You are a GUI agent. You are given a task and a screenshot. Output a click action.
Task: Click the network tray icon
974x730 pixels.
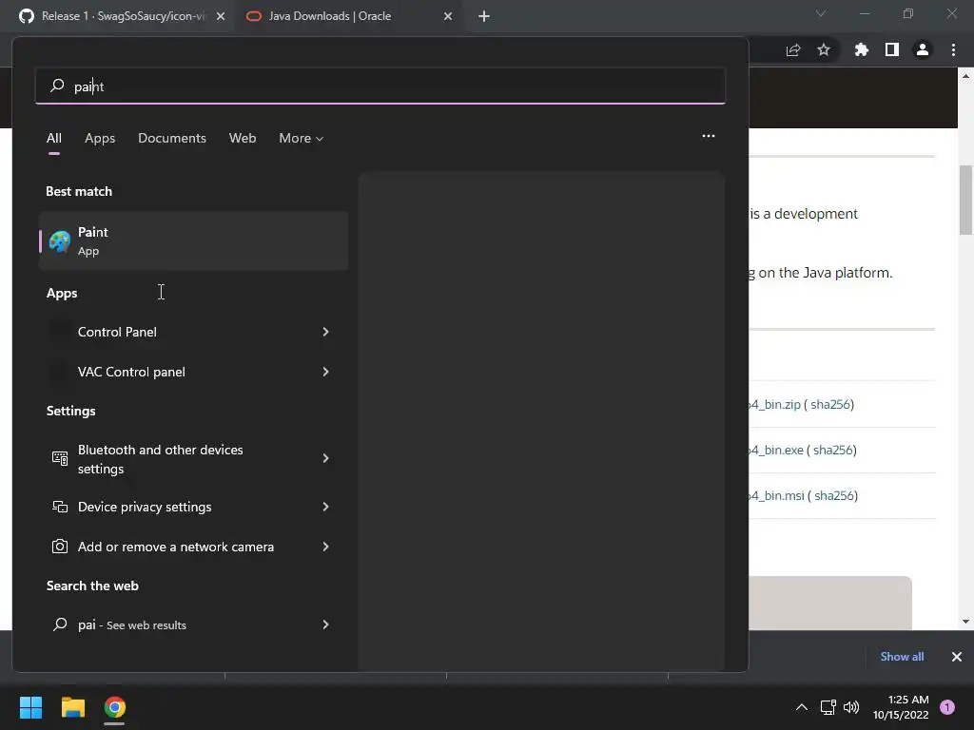(x=828, y=707)
